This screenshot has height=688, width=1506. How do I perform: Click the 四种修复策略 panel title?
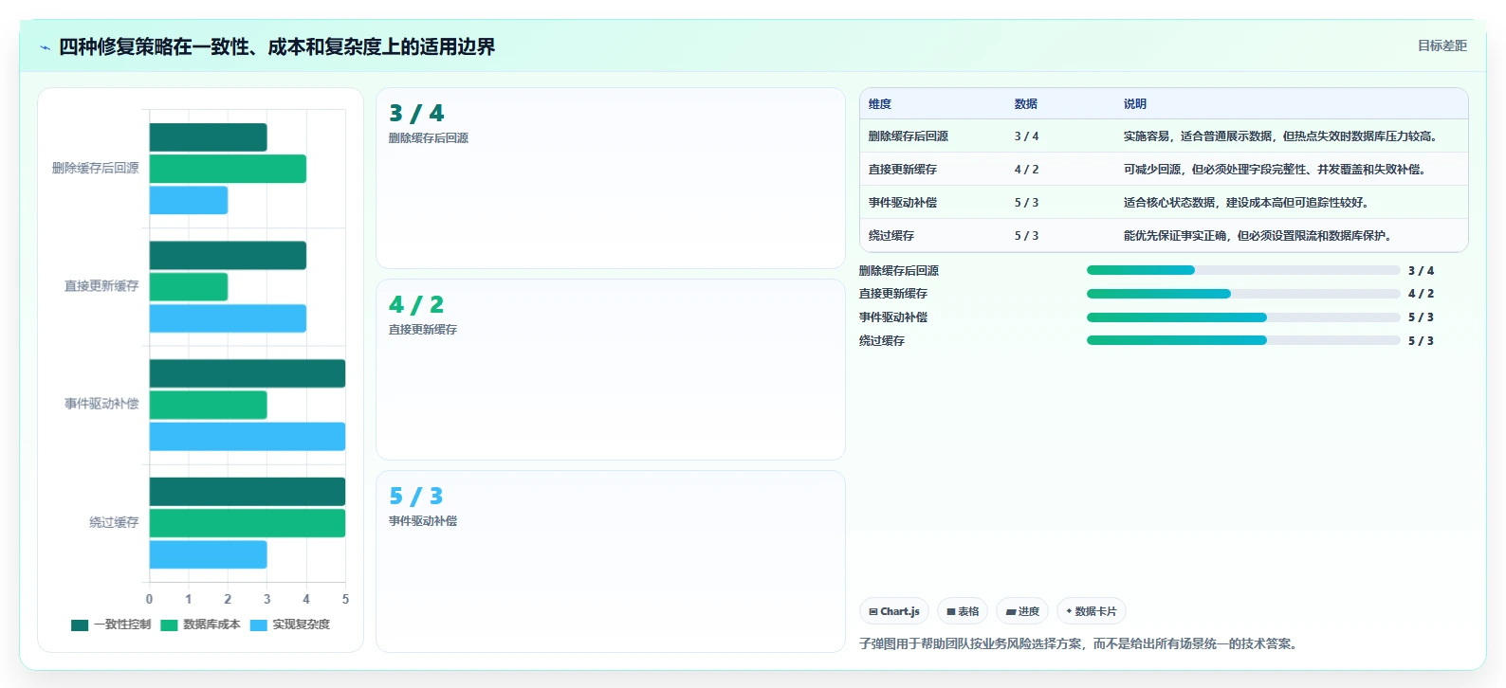277,46
